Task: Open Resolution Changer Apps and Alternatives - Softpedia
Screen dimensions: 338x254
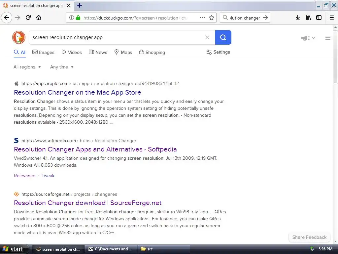Action: (95, 149)
